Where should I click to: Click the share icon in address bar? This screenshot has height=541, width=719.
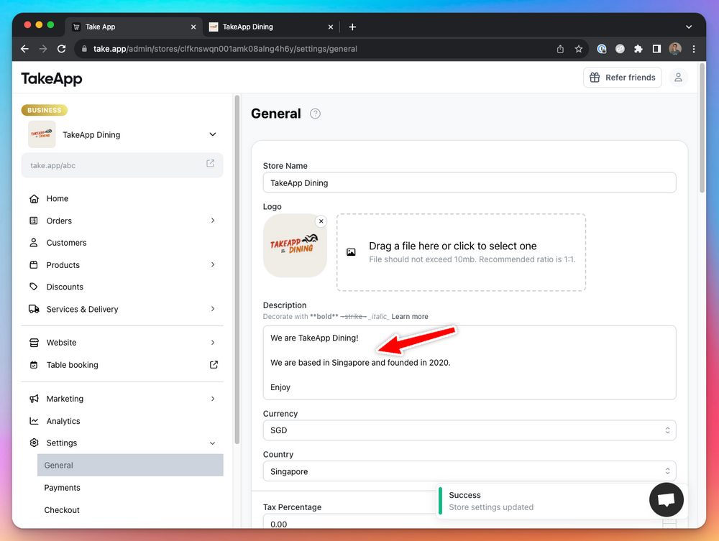click(x=560, y=49)
